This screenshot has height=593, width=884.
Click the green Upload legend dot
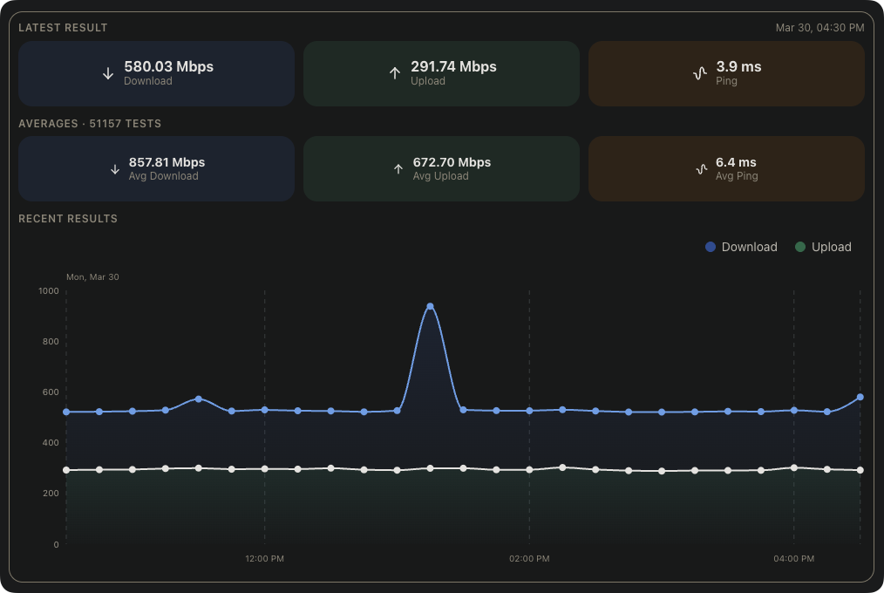(800, 247)
